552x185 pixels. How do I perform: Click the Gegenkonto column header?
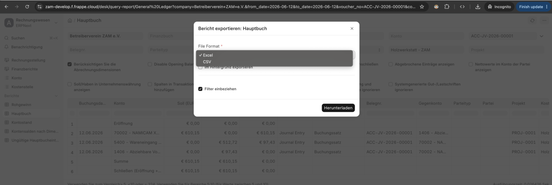coord(430,103)
